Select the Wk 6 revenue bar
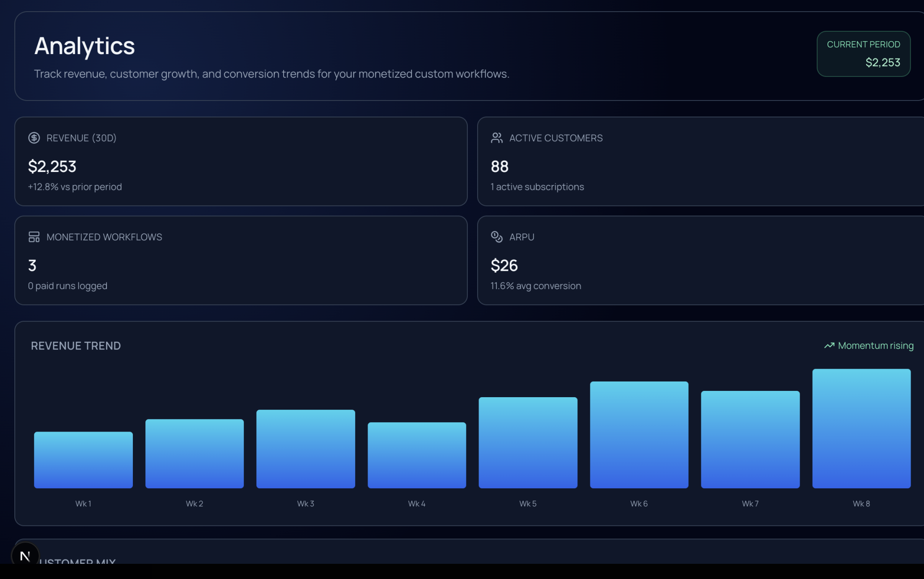The height and width of the screenshot is (579, 924). (x=639, y=434)
